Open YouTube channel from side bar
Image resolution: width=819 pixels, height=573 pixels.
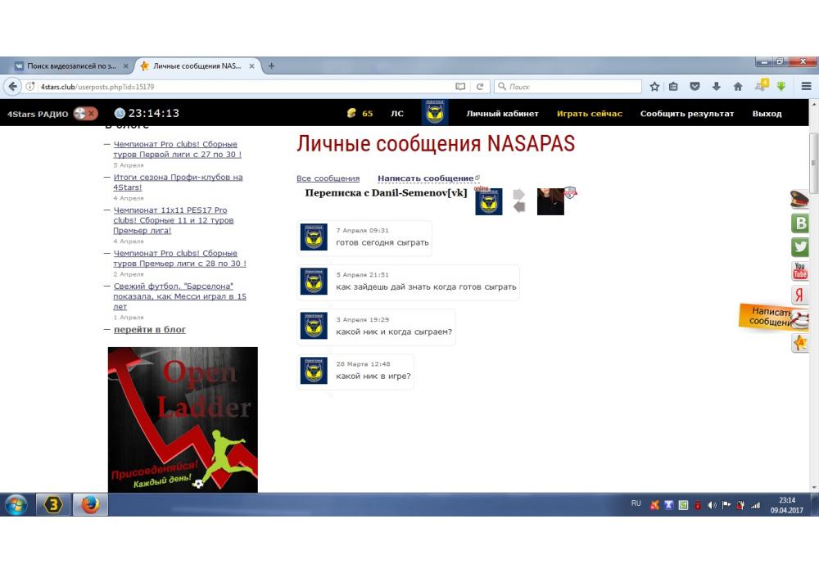tap(799, 271)
